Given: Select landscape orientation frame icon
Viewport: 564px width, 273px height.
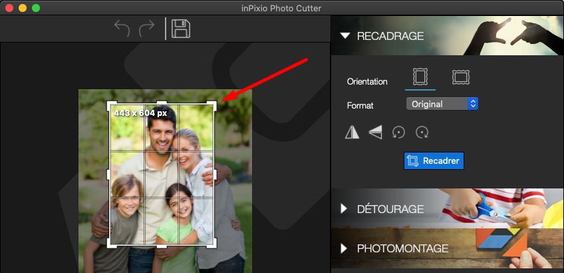Looking at the screenshot, I should pyautogui.click(x=461, y=77).
